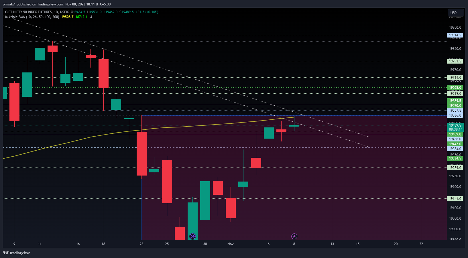
Task: Click the 19950.0 price scale tick
Action: (455, 27)
